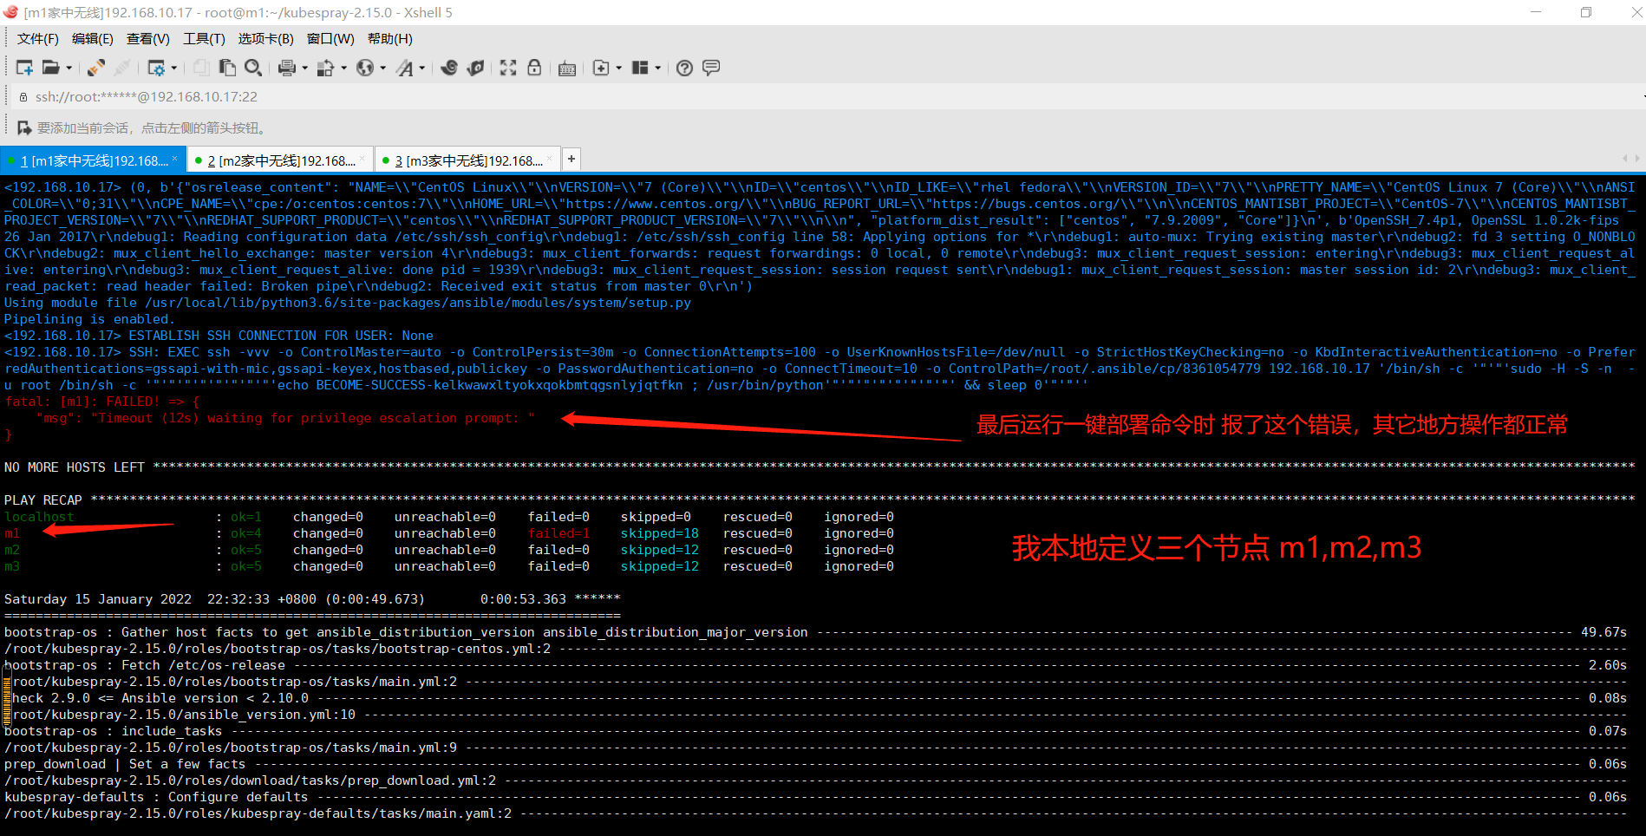Click 'NO MORE HOSTS LEFT' text
This screenshot has height=836, width=1646.
75,467
